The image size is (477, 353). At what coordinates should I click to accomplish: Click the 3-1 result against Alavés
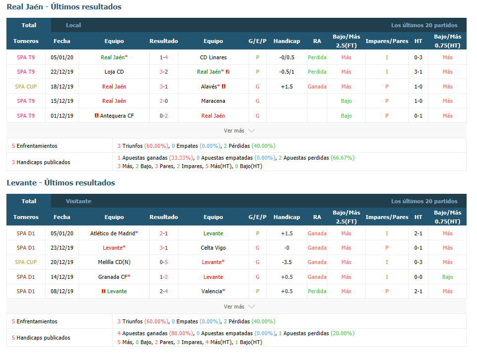click(x=164, y=87)
